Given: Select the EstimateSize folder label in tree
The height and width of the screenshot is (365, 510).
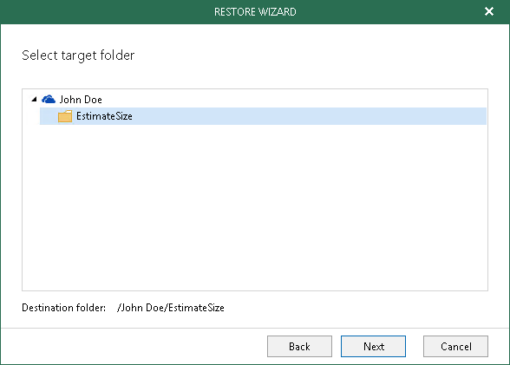Looking at the screenshot, I should [x=104, y=116].
